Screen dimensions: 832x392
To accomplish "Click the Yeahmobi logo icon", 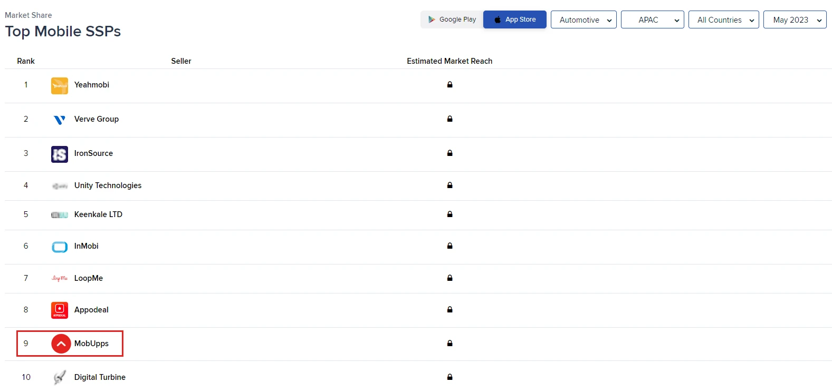I will tap(60, 85).
